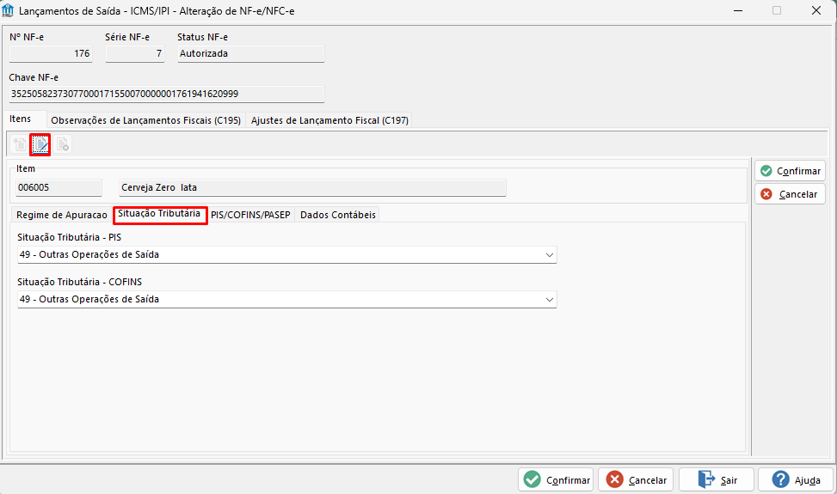Click the edit item toolbar icon
The image size is (837, 494).
40,144
